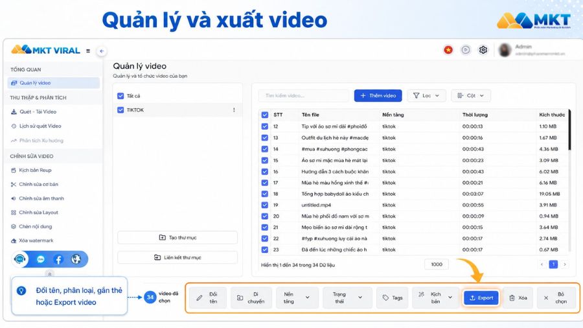Viewport: 583px width, 328px height.
Task: Uncheck row 16 checkbox
Action: tap(265, 172)
